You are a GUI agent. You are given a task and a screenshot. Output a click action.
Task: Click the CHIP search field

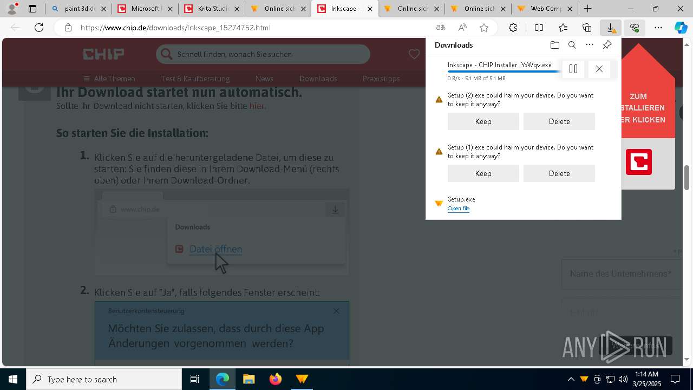(x=263, y=54)
